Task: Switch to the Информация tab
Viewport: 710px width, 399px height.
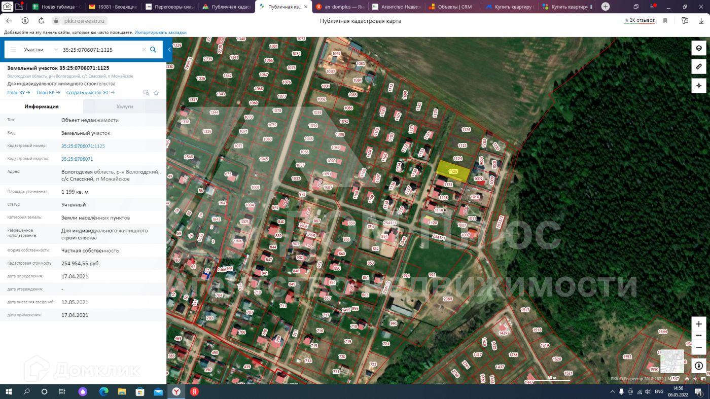Action: (x=42, y=106)
